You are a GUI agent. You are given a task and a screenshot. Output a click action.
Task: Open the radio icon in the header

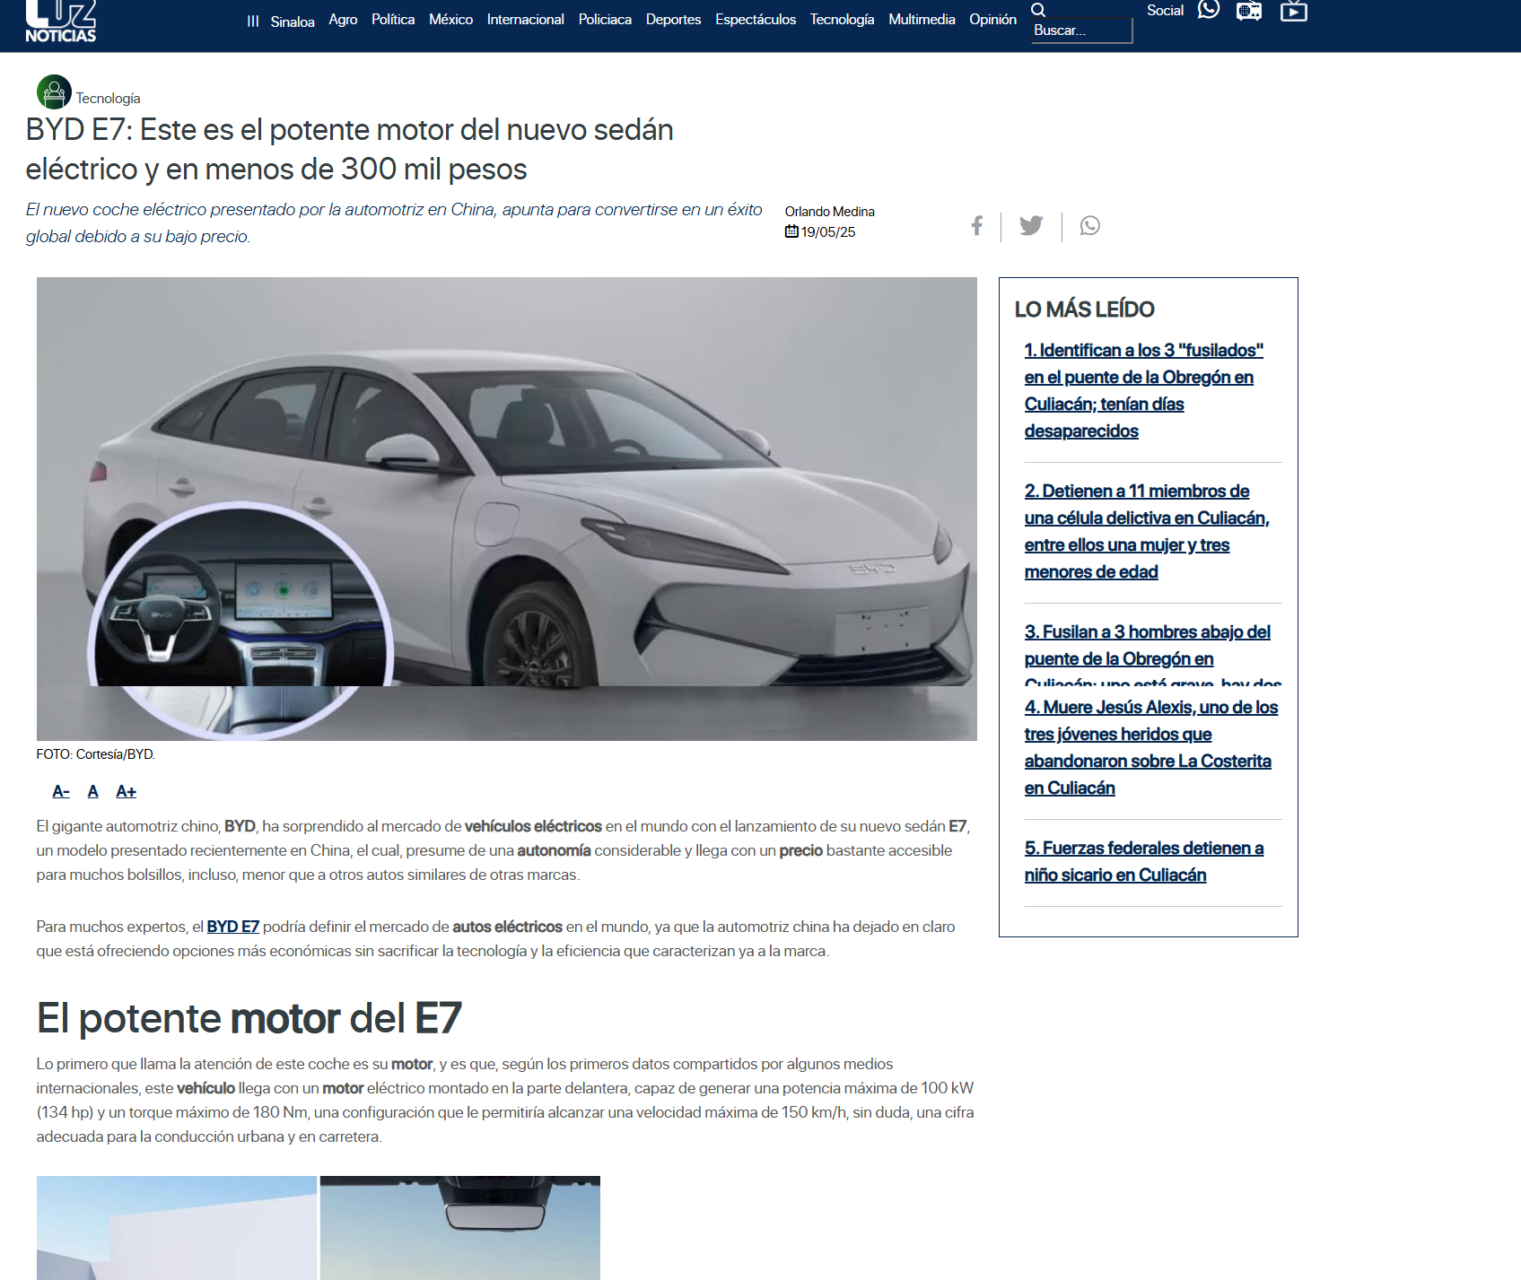[x=1249, y=11]
